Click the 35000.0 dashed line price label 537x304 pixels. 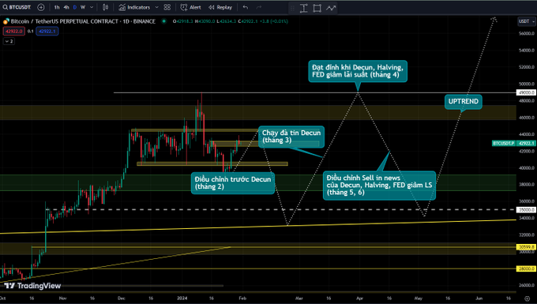click(526, 210)
